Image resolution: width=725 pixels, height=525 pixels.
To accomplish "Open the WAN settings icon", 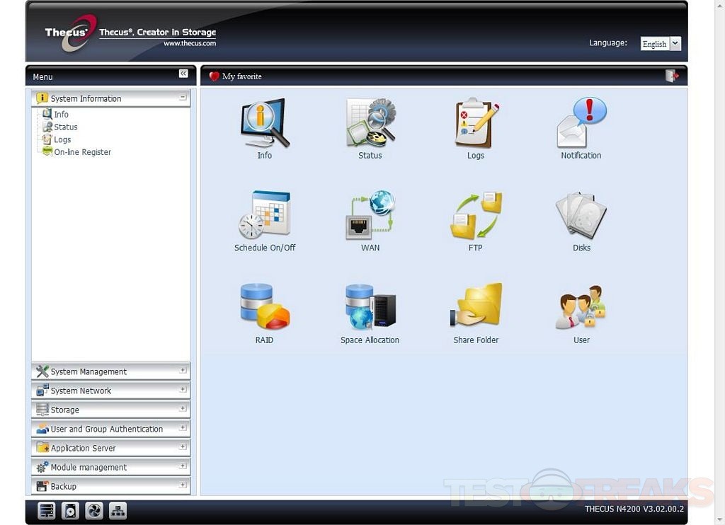I will [x=370, y=215].
